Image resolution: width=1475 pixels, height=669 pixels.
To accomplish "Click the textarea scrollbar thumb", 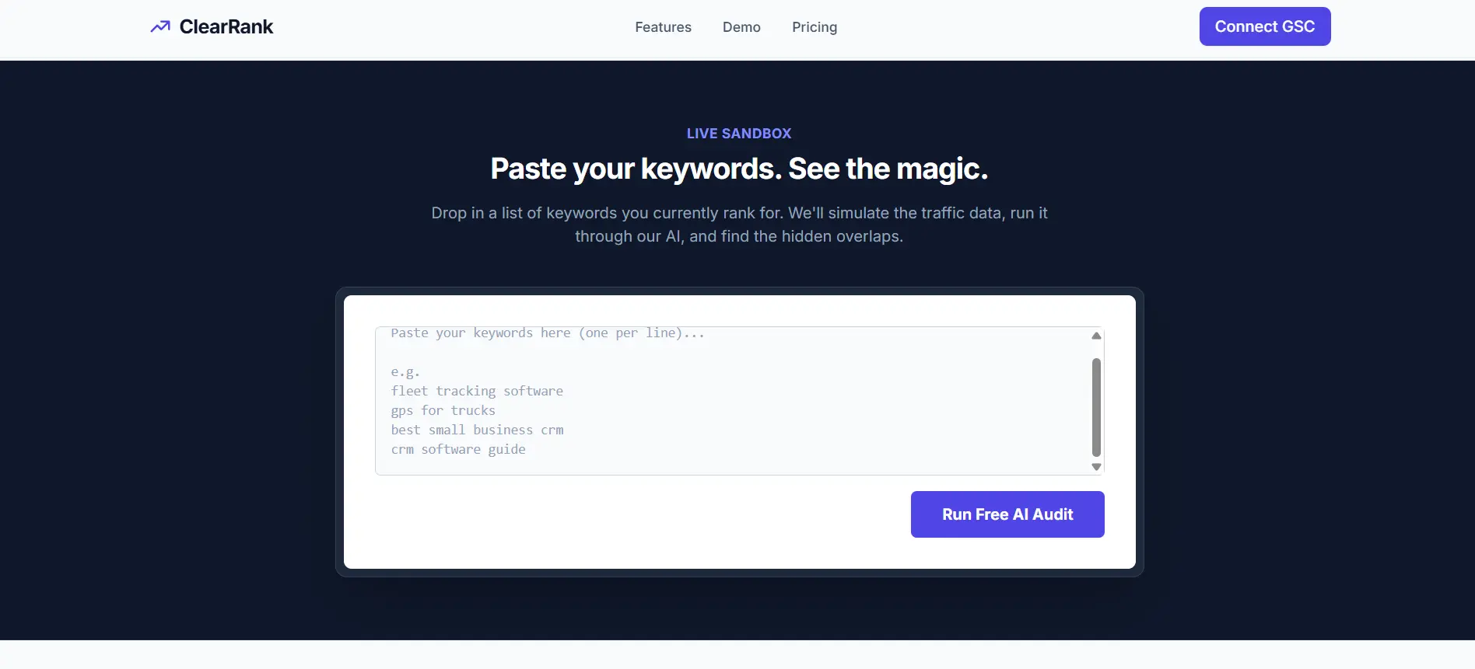I will pos(1096,407).
